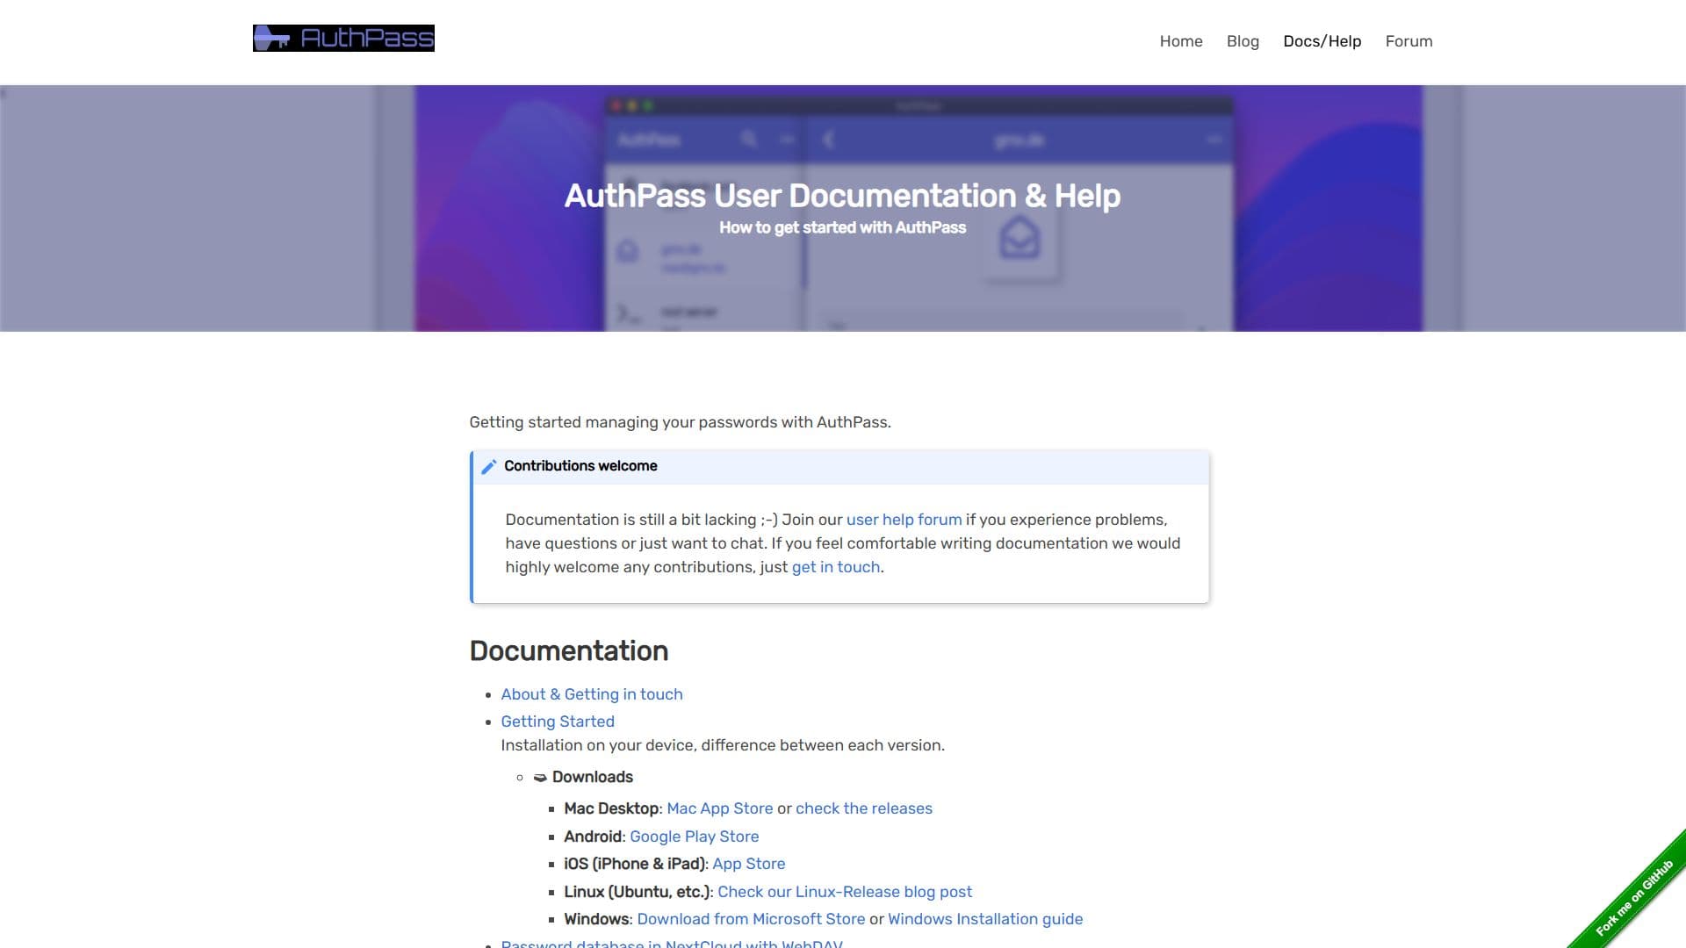Click Download from Microsoft Store link

(x=752, y=919)
